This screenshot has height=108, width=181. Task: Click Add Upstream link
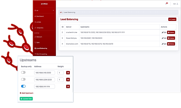point(26,93)
